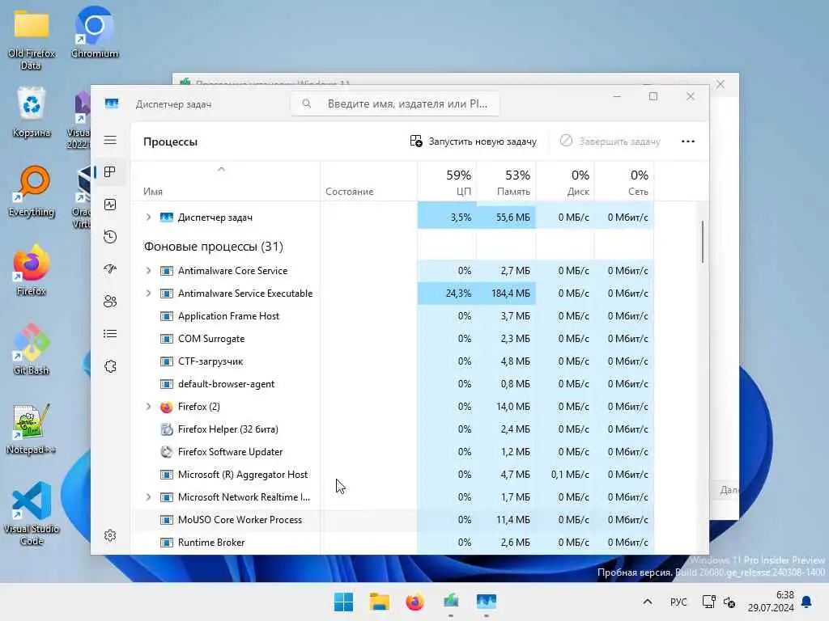
Task: Sort by the ЦП 59% column header
Action: pyautogui.click(x=447, y=181)
